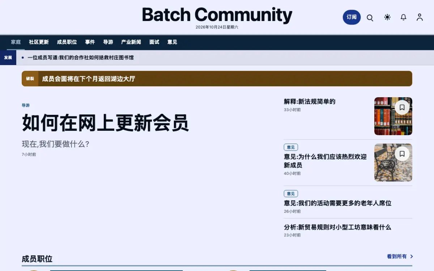Select the 家庭 navigation tab
Image resolution: width=434 pixels, height=271 pixels.
pyautogui.click(x=16, y=42)
